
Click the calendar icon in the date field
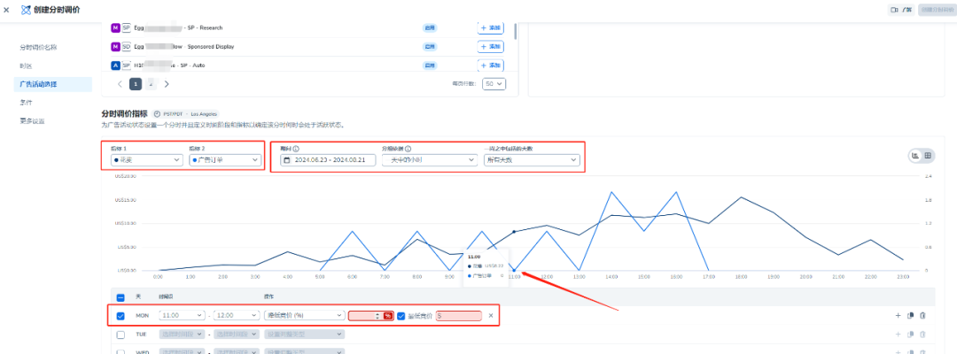pos(287,159)
